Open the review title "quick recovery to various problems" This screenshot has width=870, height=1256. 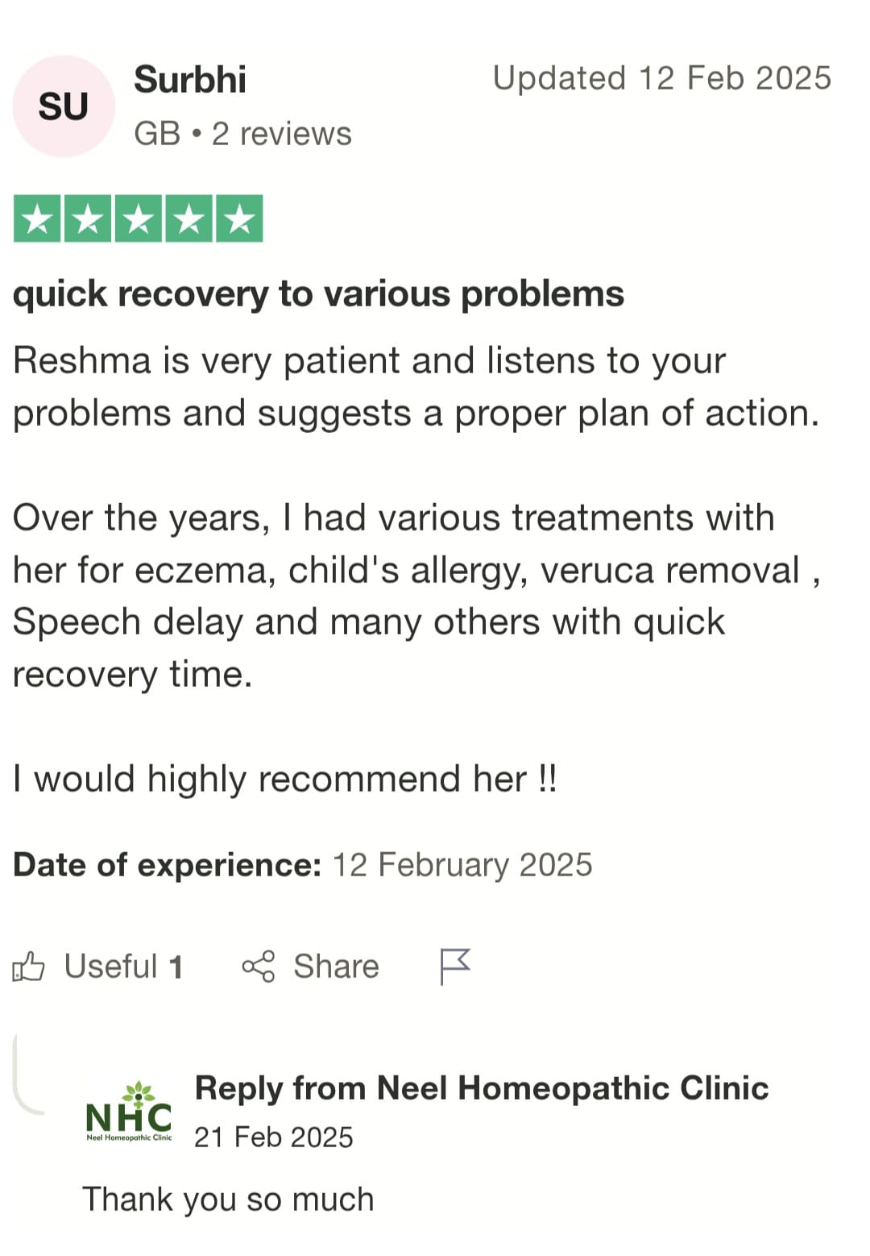coord(318,293)
